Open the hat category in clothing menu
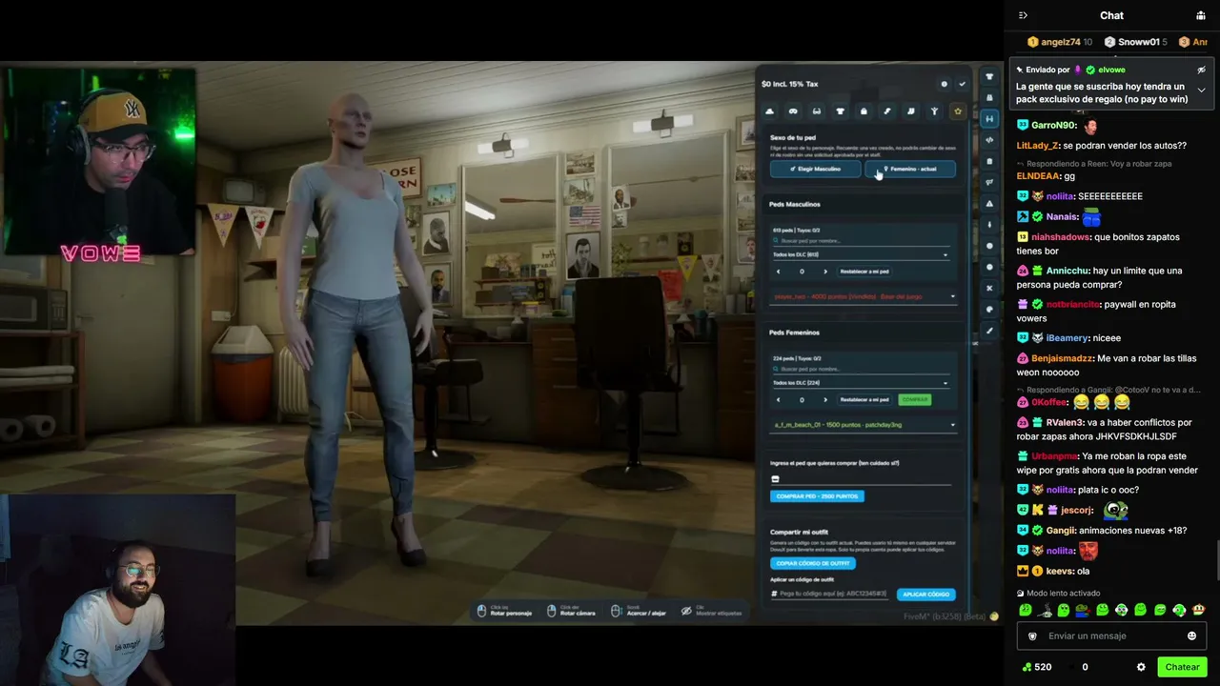The image size is (1220, 686). 769,111
